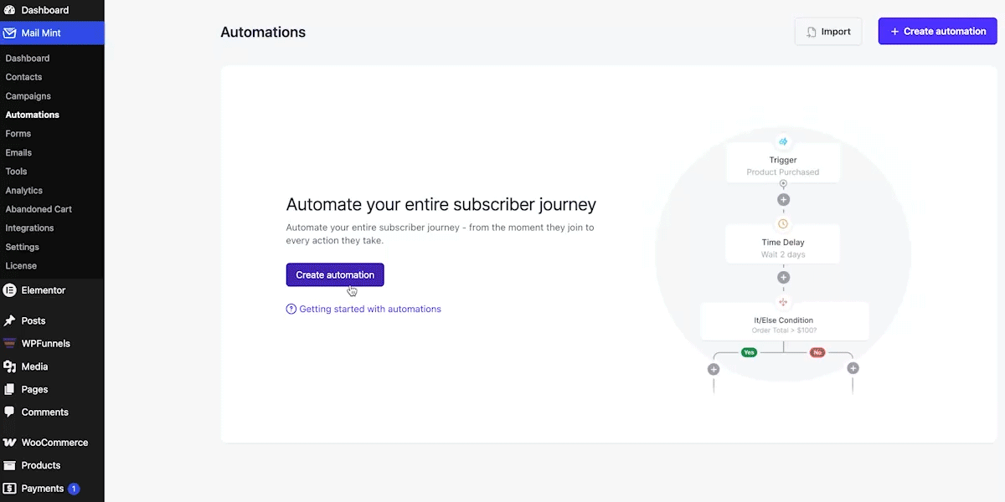1005x502 pixels.
Task: Click the WPFunnels icon in sidebar
Action: click(x=9, y=343)
